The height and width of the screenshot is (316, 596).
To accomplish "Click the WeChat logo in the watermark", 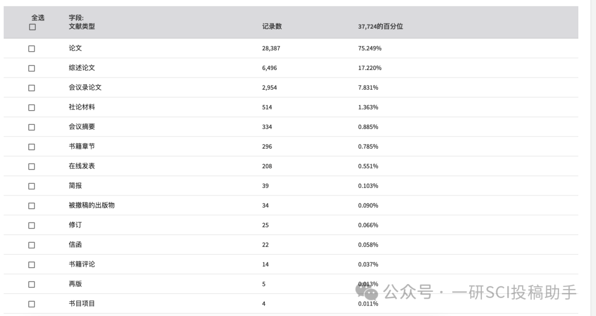I will (366, 292).
